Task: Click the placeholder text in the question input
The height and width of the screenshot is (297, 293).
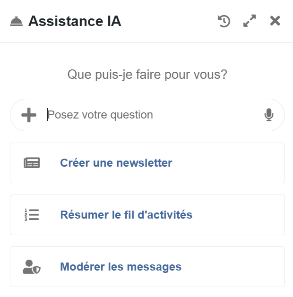Action: click(x=101, y=115)
